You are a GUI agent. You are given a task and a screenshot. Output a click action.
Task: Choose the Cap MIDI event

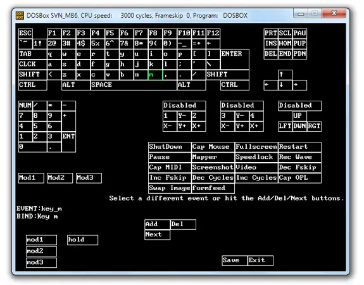click(170, 168)
